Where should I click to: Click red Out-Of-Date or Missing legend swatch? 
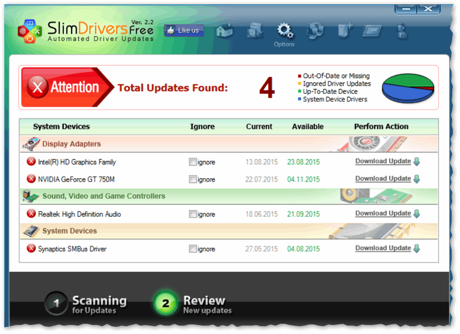(x=299, y=76)
